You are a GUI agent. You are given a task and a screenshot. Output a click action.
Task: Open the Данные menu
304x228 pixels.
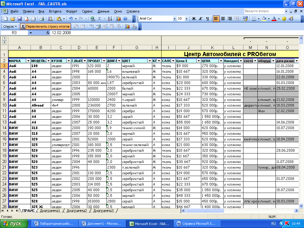(103, 11)
